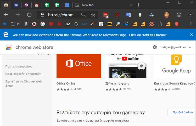This screenshot has height=126, width=196.
Task: Reload the current page
Action: (x=29, y=15)
